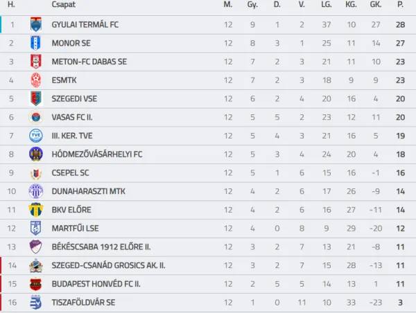Sort table by the P. points column
This screenshot has width=416, height=313.
[x=400, y=5]
